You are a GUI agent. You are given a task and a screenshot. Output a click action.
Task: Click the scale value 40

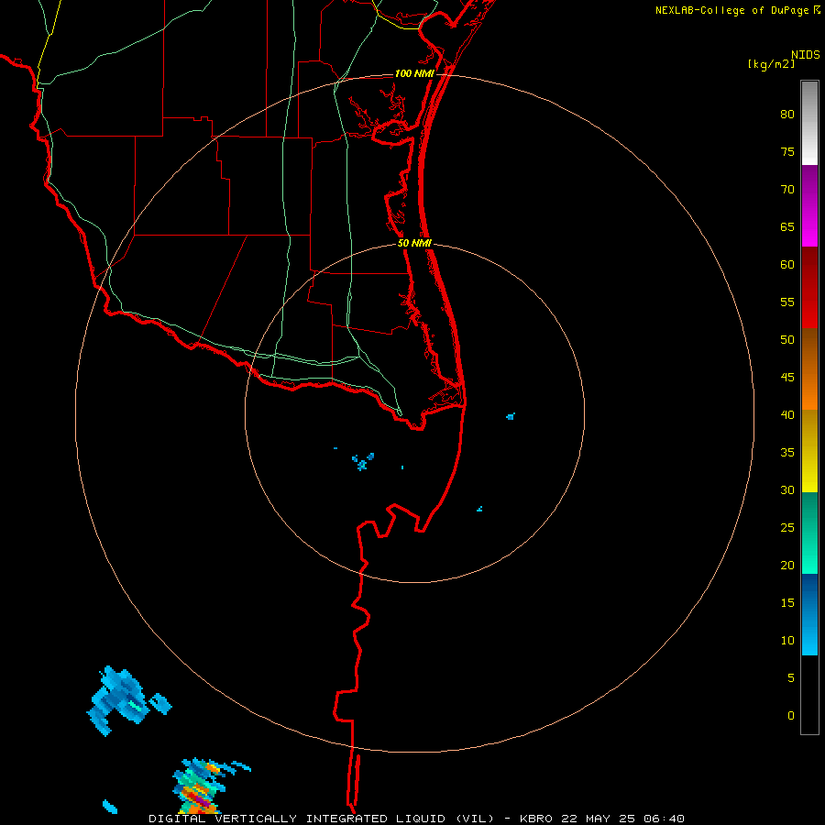pos(787,414)
